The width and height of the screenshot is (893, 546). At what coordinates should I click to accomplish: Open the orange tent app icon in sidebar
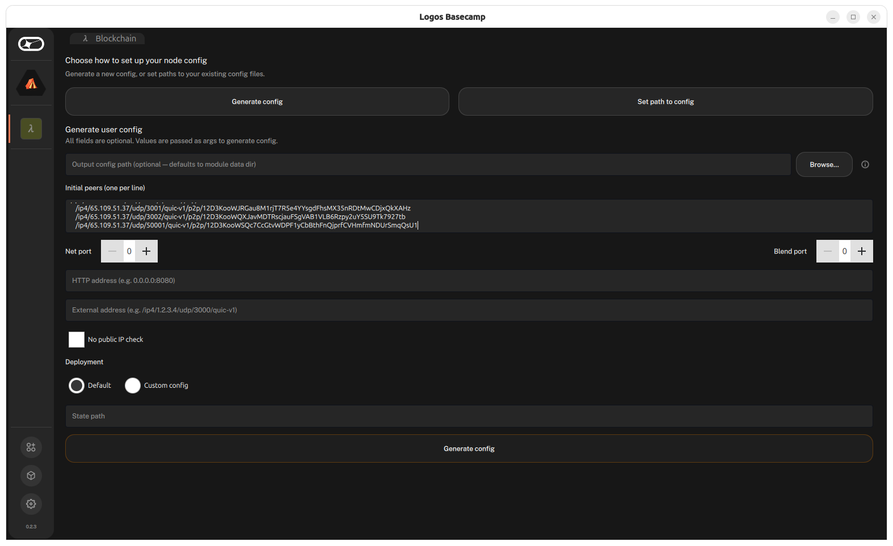point(31,83)
